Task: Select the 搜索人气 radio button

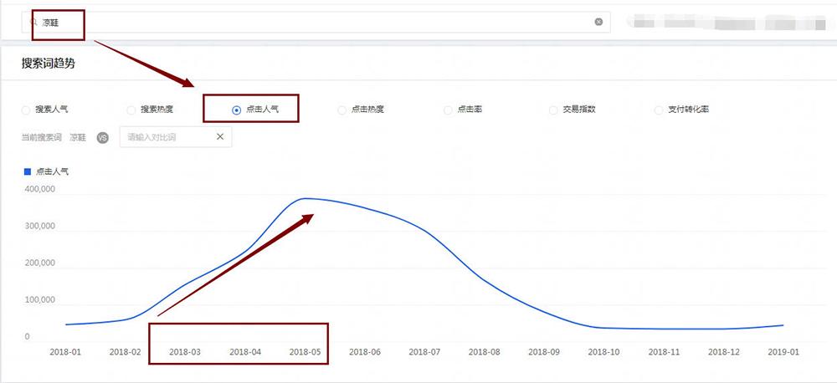Action: point(26,110)
